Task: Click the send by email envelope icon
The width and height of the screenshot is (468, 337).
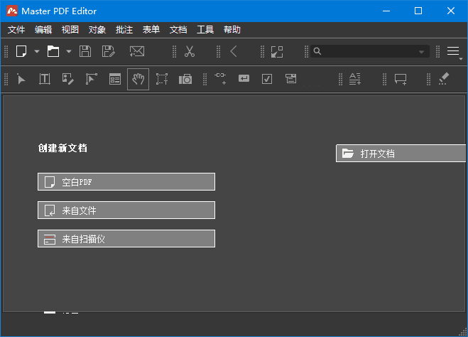Action: [137, 51]
